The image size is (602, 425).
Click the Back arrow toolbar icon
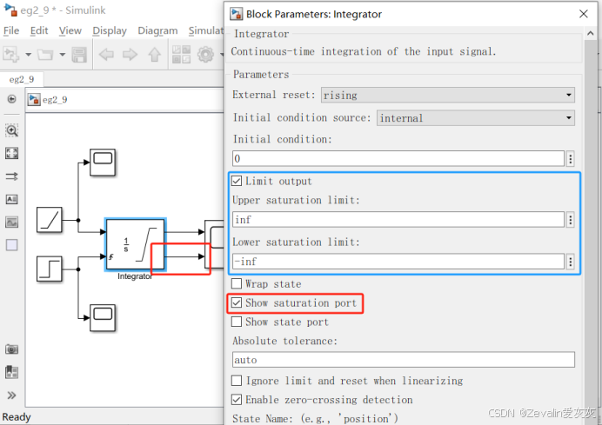tap(106, 55)
